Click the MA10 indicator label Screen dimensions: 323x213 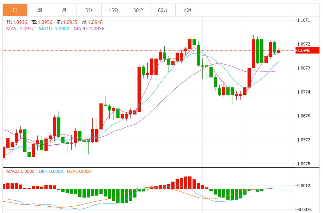[x=54, y=29]
